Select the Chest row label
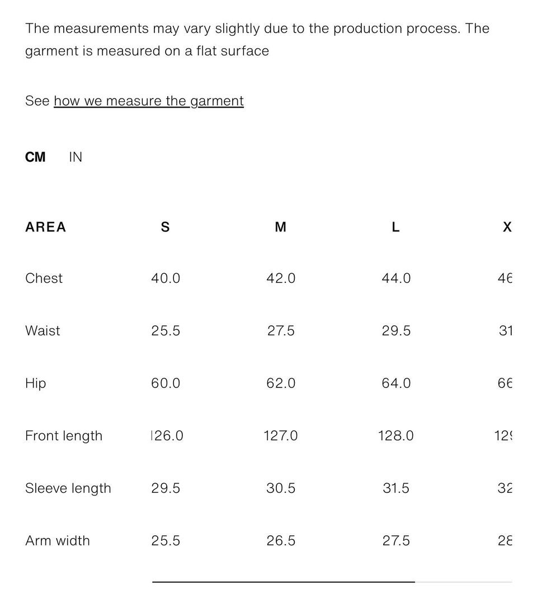The height and width of the screenshot is (589, 537). [44, 279]
